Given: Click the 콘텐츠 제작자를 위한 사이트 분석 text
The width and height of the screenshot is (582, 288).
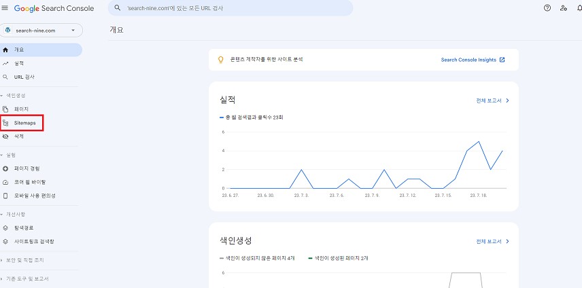Looking at the screenshot, I should coord(267,60).
